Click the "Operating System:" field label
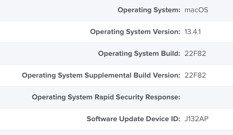This screenshot has width=233, height=135. pyautogui.click(x=149, y=10)
